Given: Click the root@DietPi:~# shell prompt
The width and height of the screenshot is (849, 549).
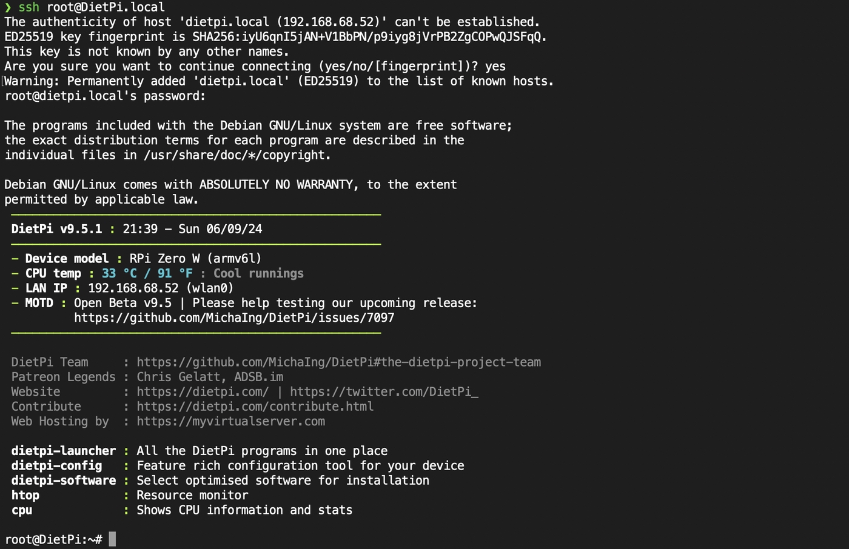Looking at the screenshot, I should click(x=53, y=539).
